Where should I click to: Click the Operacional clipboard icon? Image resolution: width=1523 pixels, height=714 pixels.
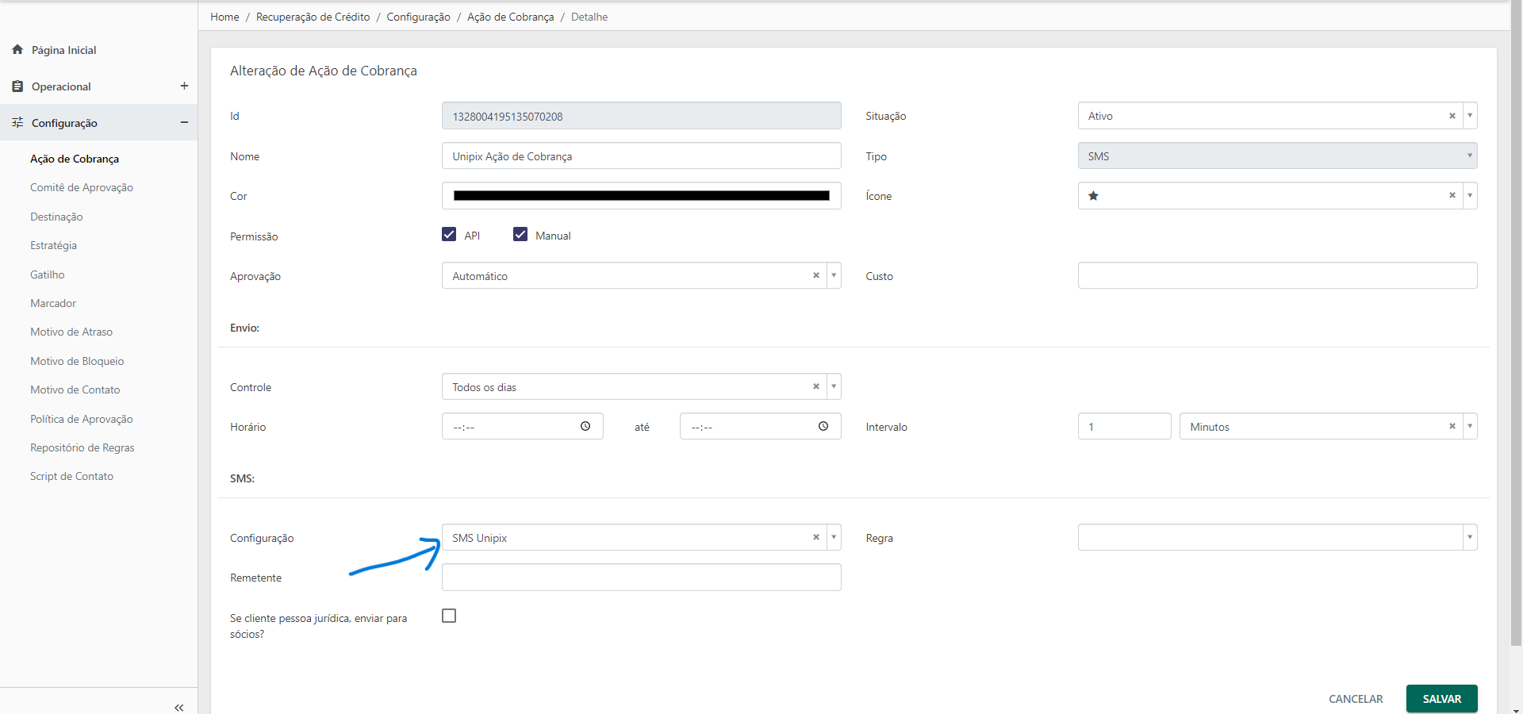[17, 86]
